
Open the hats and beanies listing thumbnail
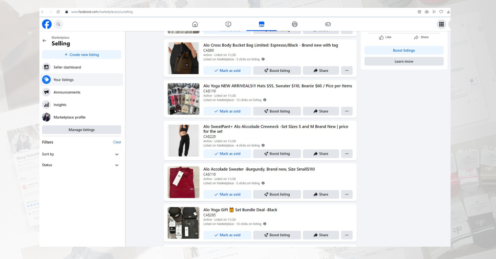(x=184, y=99)
